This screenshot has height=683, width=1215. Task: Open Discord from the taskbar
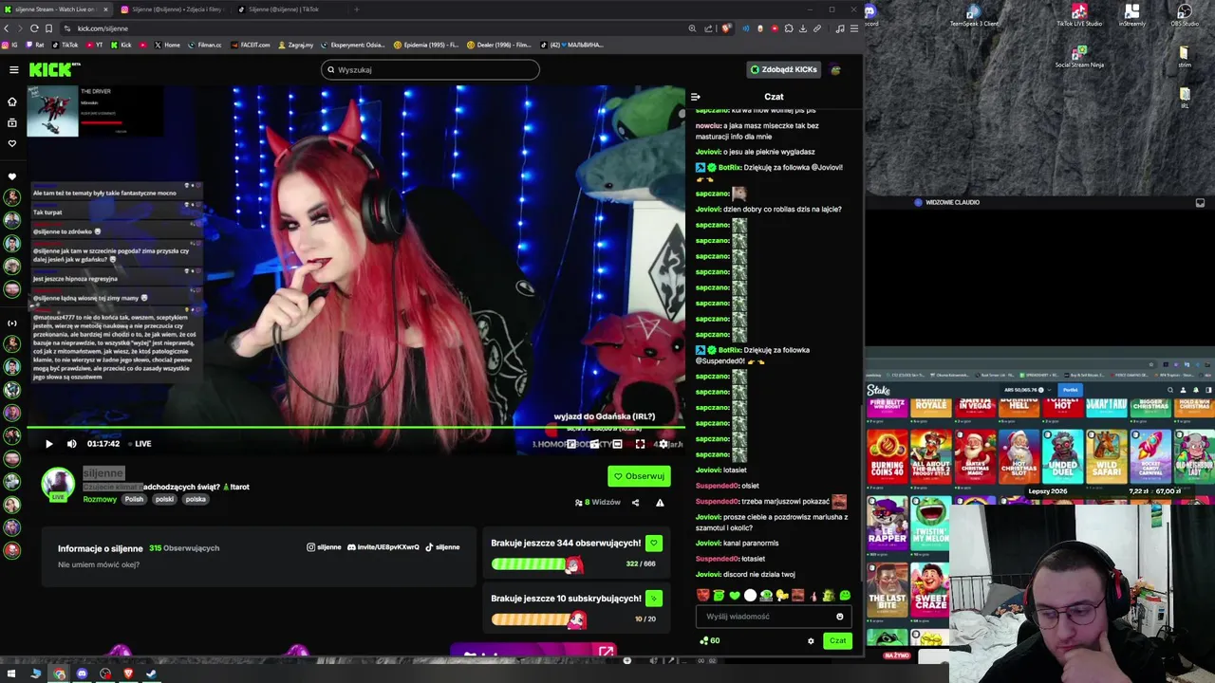82,674
